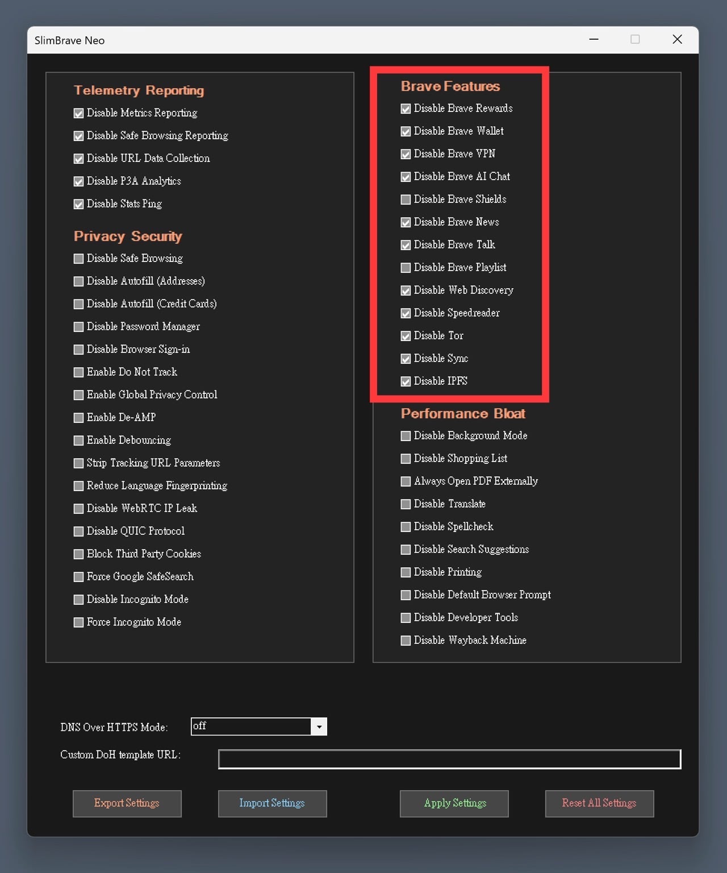Screen dimensions: 727x873
Task: Uncheck Disable Brave Rewards
Action: point(406,109)
